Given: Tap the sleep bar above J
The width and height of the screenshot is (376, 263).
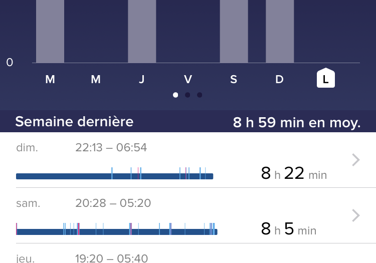Looking at the screenshot, I should (142, 31).
